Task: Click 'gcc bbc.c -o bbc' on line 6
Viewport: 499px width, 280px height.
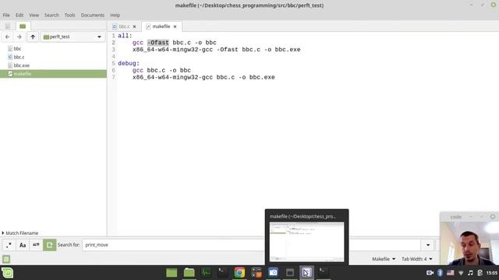Action: tap(161, 71)
